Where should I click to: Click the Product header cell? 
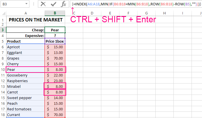coord(25,41)
